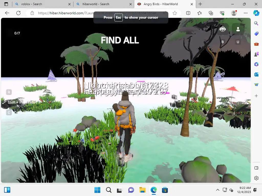Open Microsoft Store from taskbar
Image resolution: width=262 pixels, height=196 pixels.
tap(165, 190)
